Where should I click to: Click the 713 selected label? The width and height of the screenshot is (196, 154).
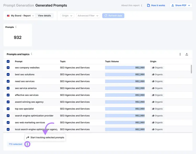15,144
